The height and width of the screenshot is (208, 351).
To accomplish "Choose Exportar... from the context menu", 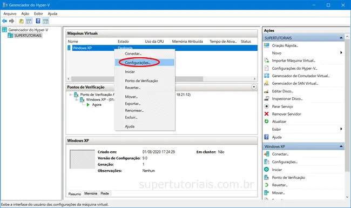I will [x=145, y=104].
